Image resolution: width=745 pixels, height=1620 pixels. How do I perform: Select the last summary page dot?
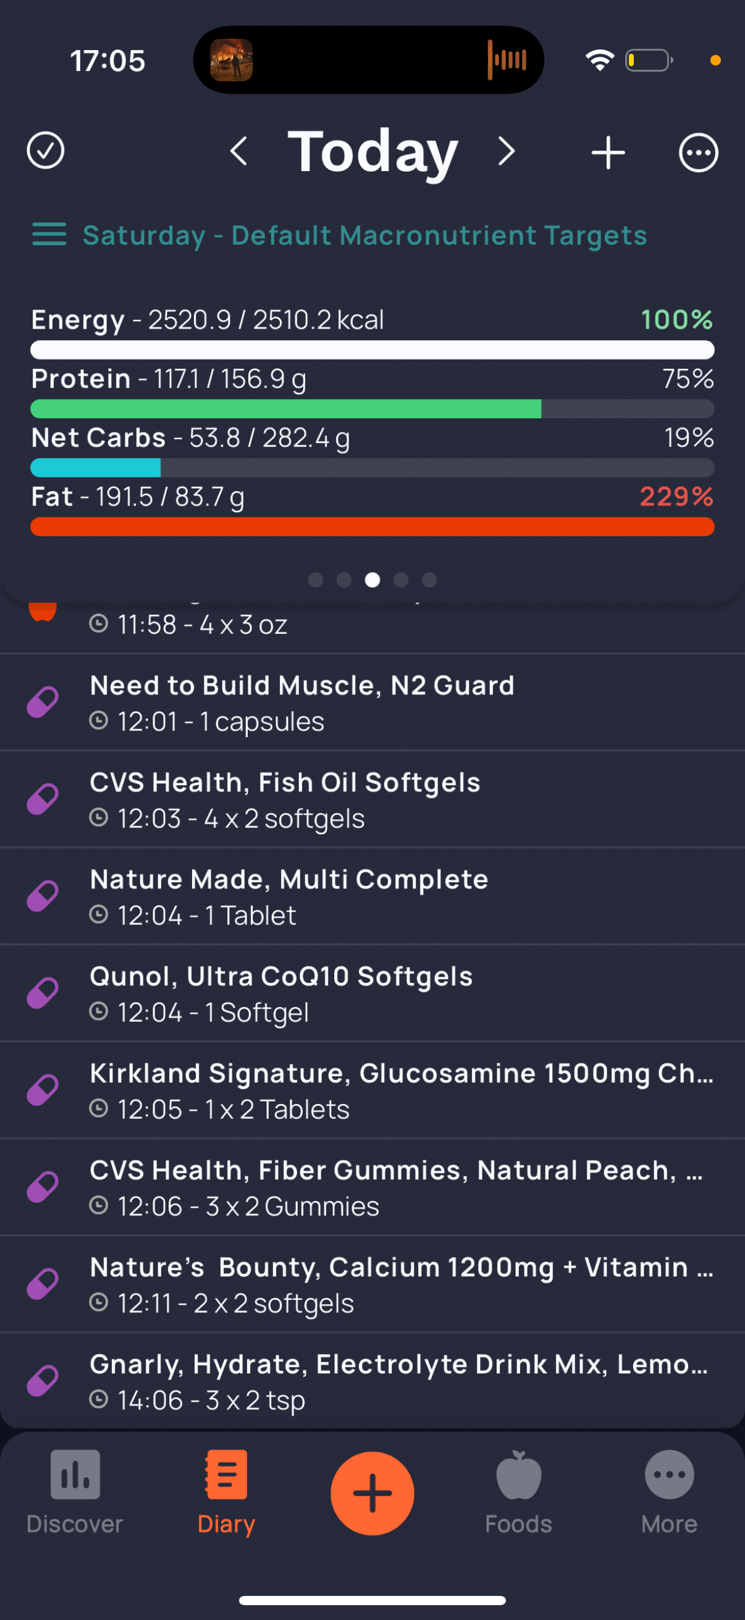(429, 580)
